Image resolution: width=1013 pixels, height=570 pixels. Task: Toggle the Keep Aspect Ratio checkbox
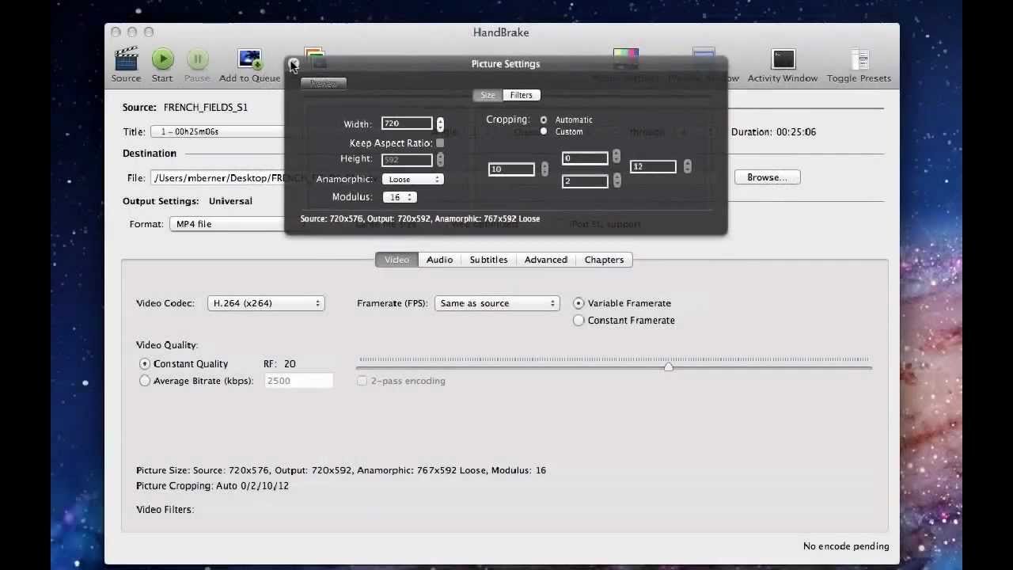(x=440, y=143)
